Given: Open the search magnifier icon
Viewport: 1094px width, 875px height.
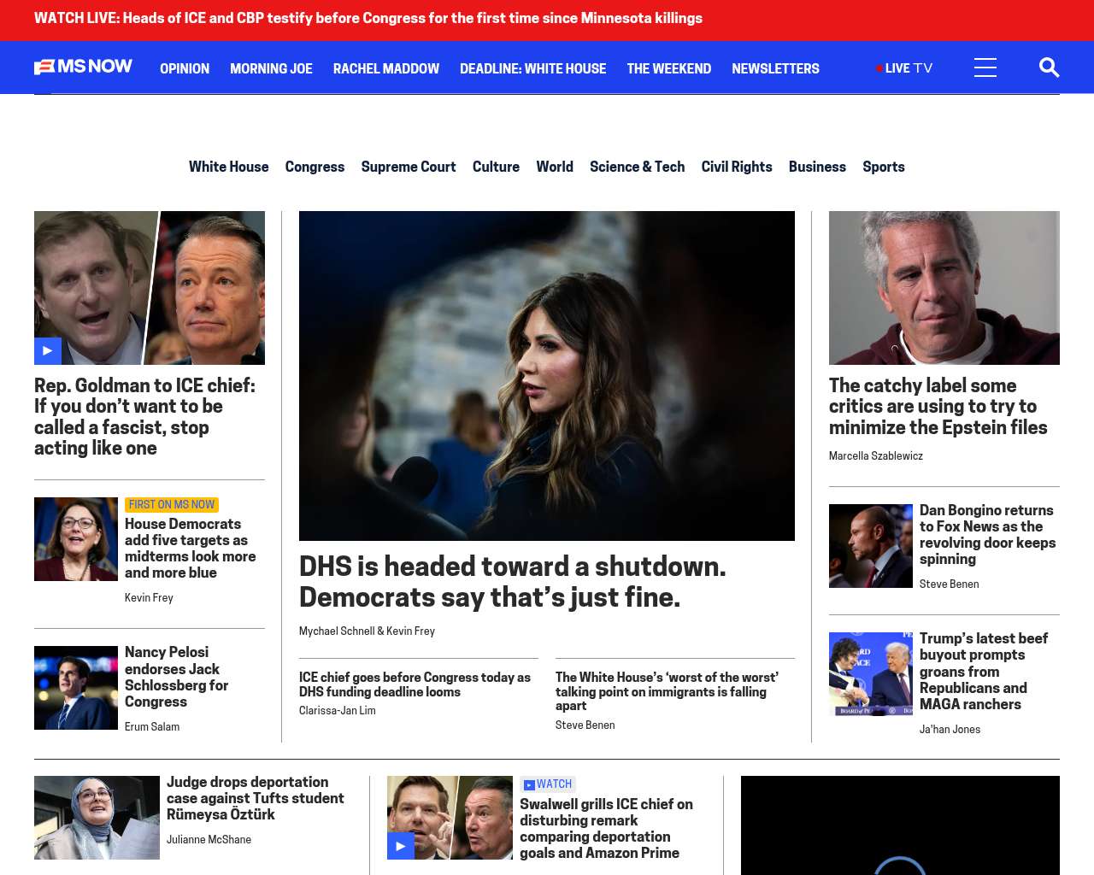Looking at the screenshot, I should coord(1049,68).
